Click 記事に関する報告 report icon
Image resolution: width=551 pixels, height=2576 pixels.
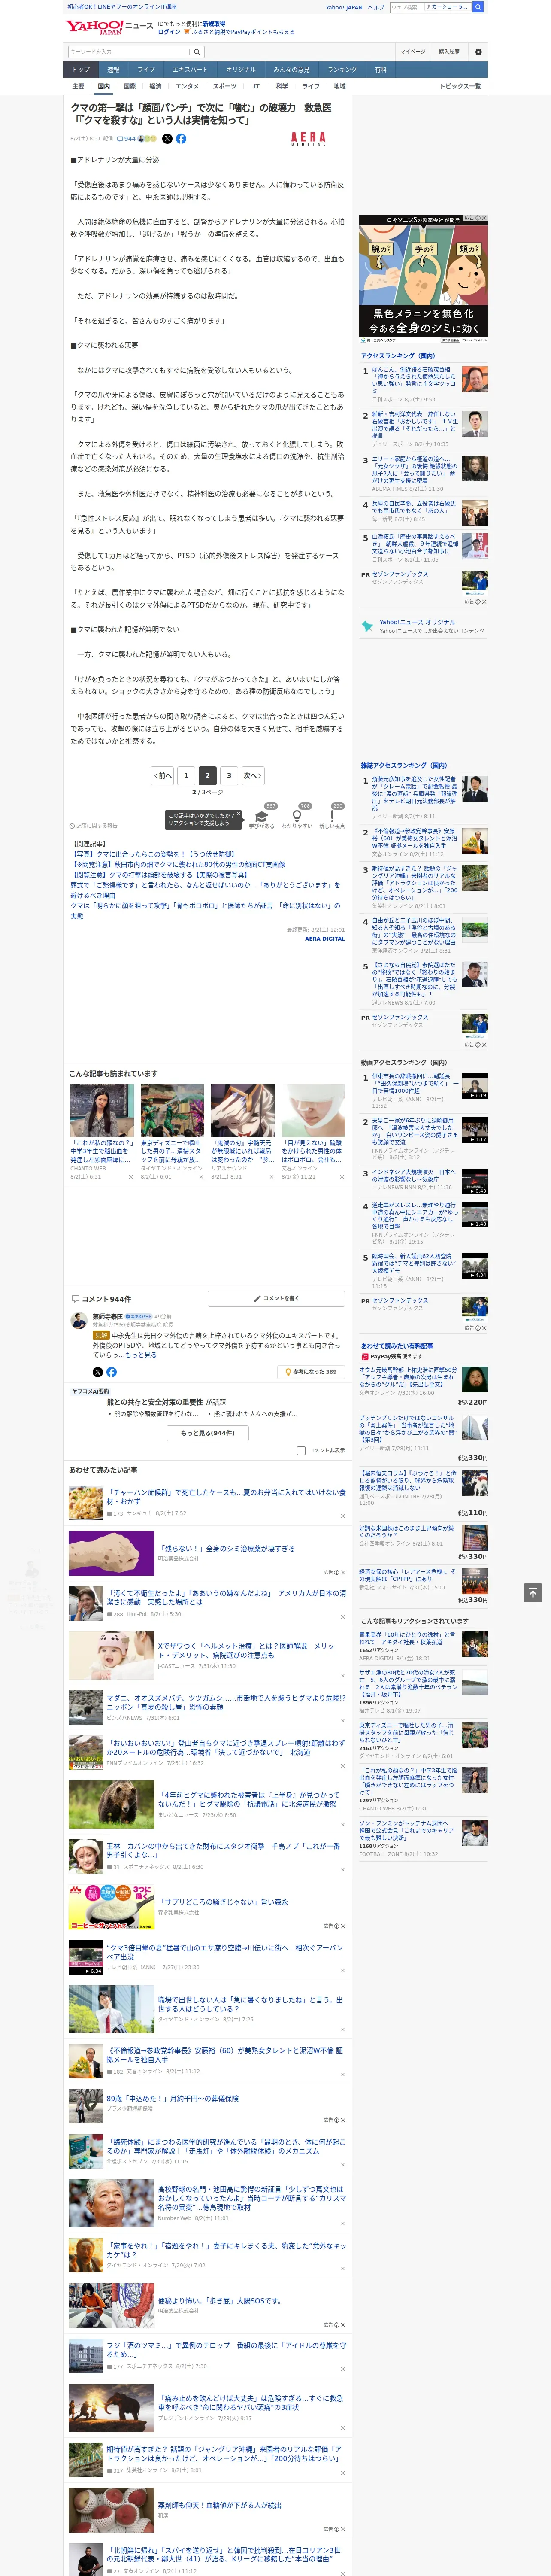pos(94,826)
